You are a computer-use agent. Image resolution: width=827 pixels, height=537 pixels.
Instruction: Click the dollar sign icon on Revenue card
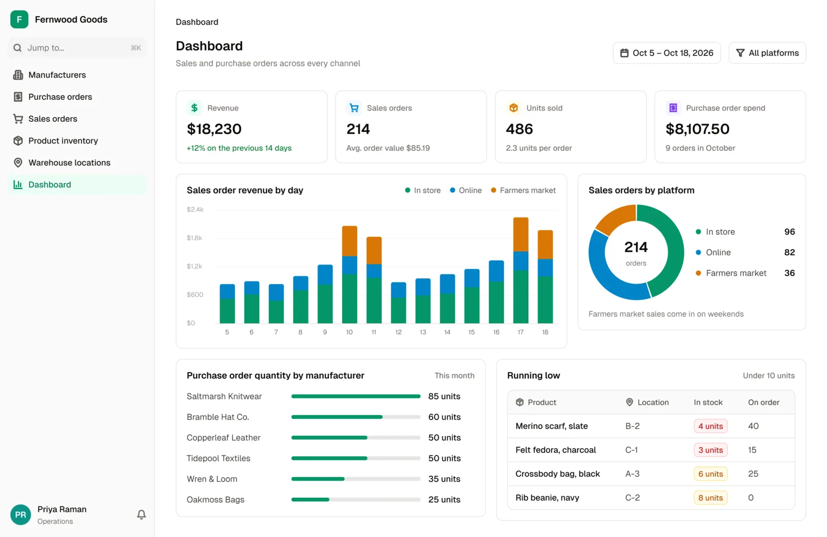tap(194, 108)
